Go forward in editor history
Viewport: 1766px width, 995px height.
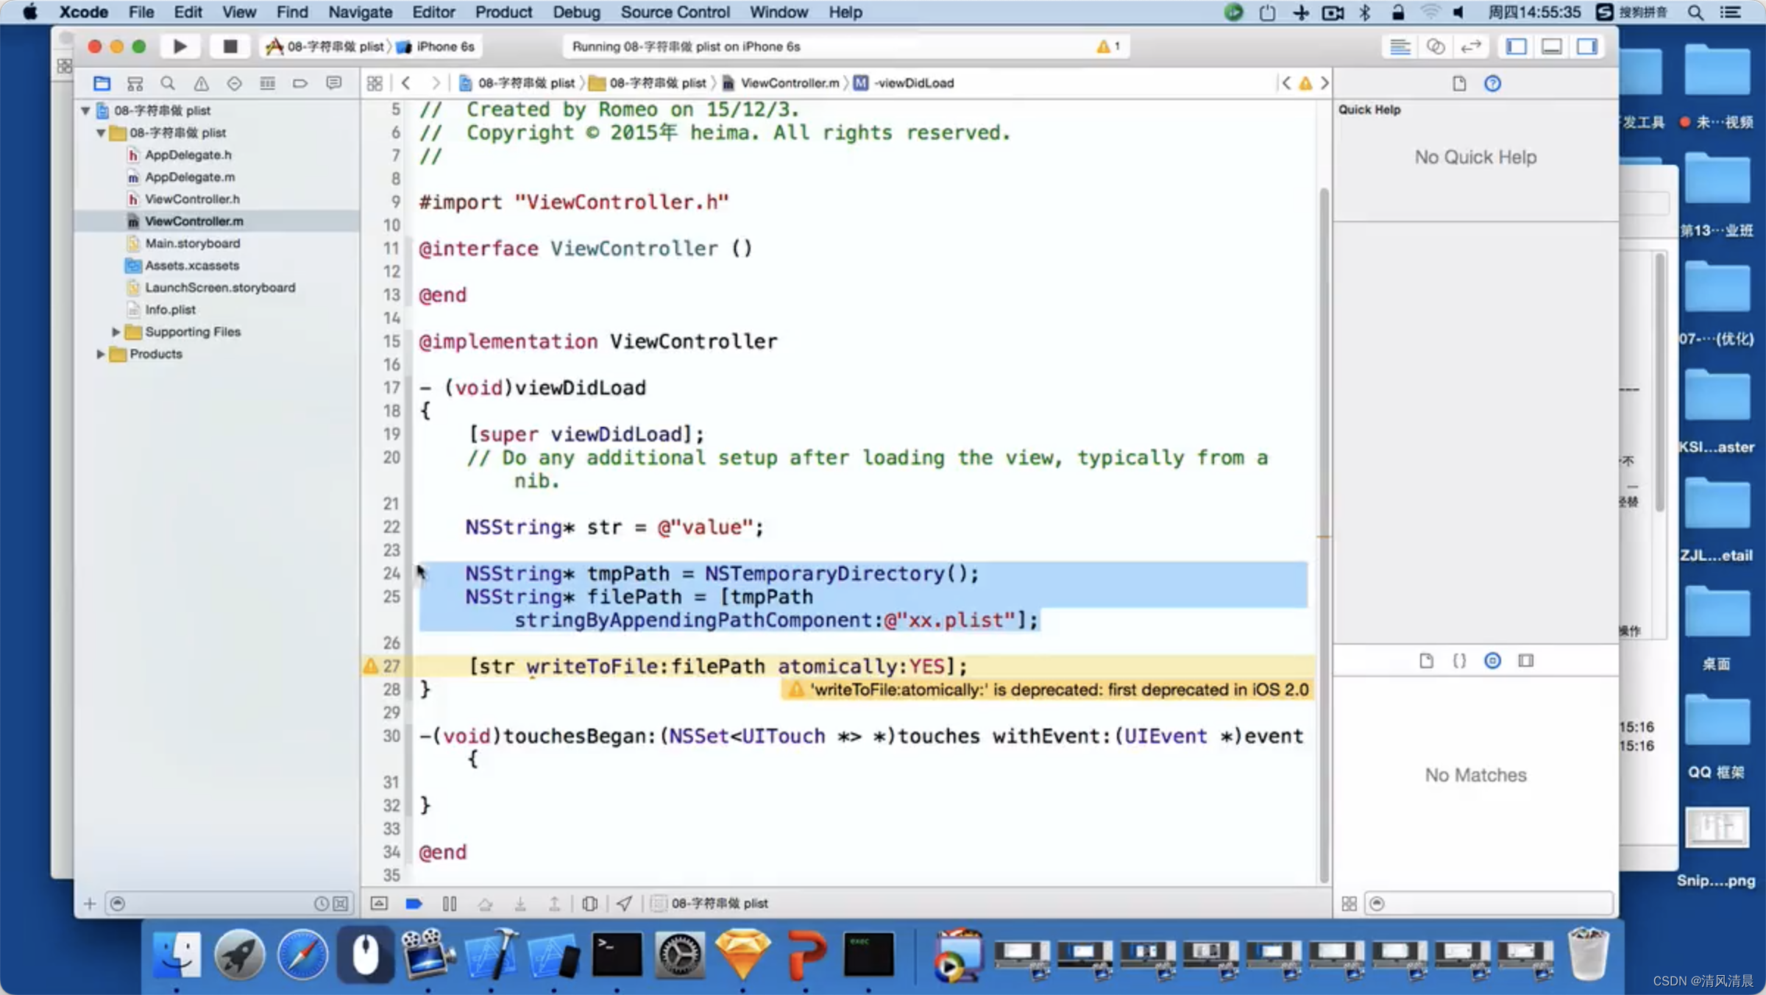[x=436, y=83]
